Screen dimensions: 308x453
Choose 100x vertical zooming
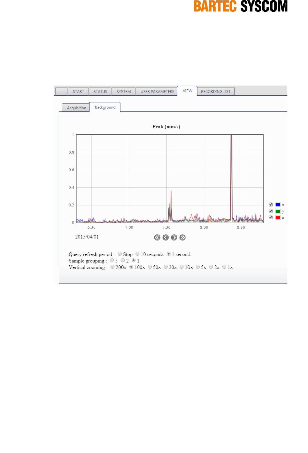click(131, 267)
